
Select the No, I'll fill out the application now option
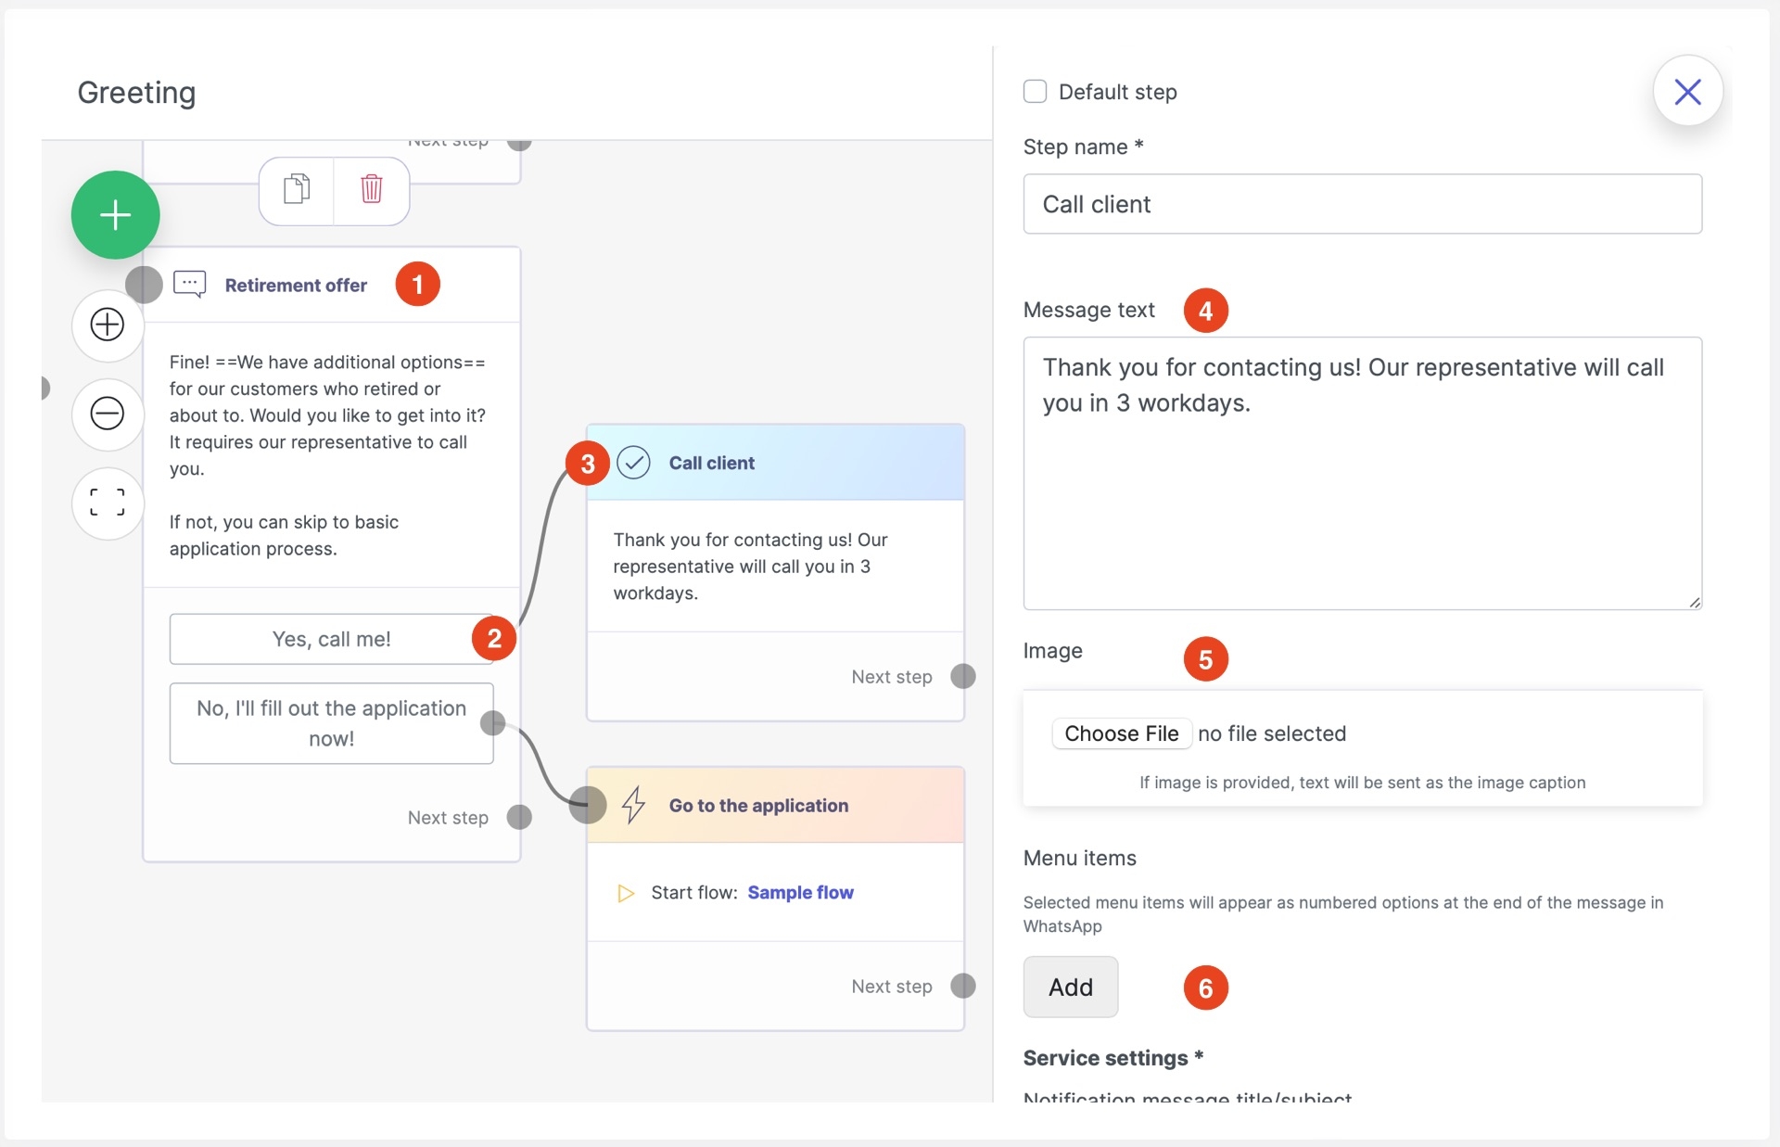tap(331, 723)
